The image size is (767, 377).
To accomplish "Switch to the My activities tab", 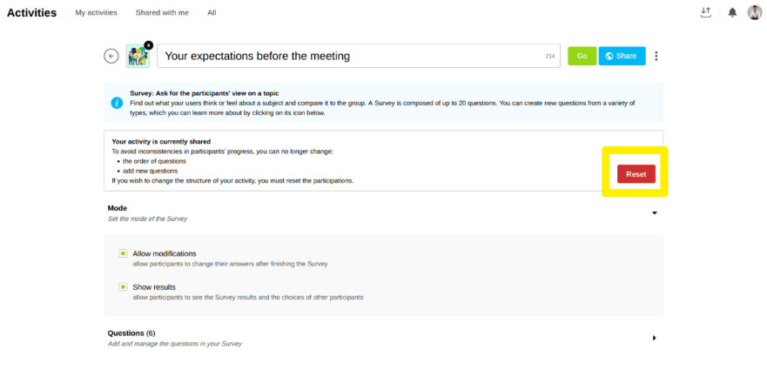I will click(94, 13).
